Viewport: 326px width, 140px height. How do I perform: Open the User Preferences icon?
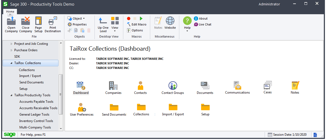(82, 108)
